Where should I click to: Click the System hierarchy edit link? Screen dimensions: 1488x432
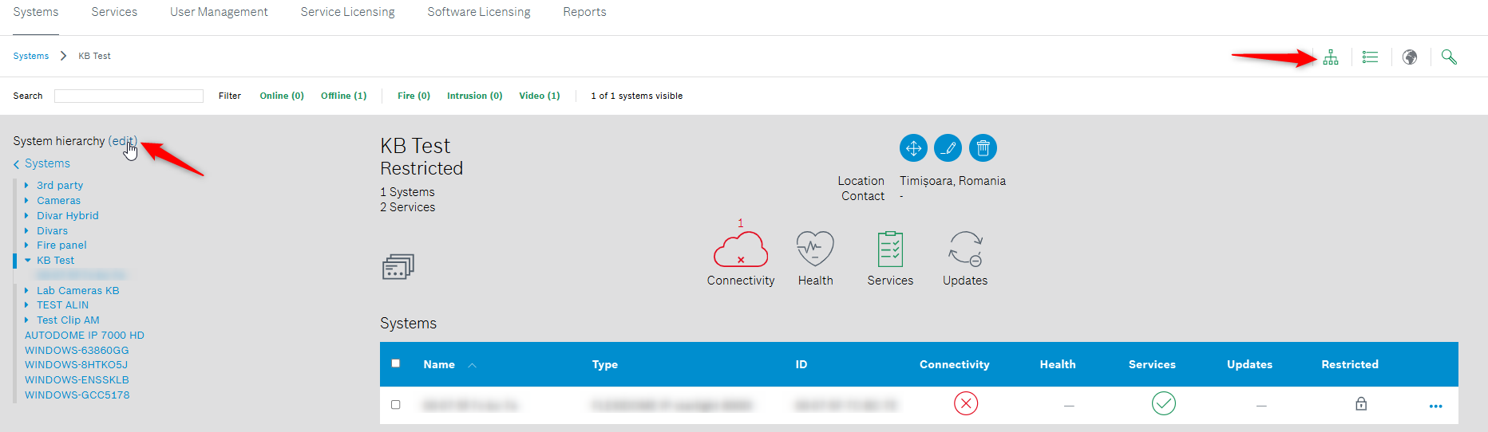tap(122, 141)
